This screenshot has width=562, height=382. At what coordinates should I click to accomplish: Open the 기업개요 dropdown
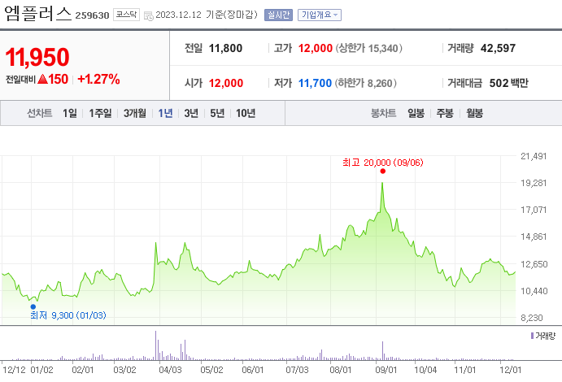pos(320,15)
